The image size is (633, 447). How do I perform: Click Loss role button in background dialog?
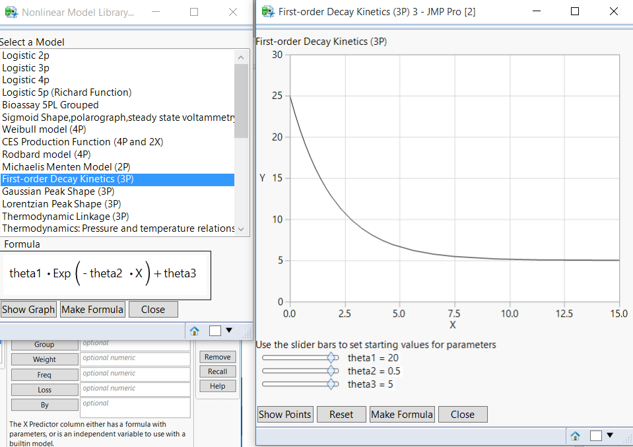(x=44, y=390)
